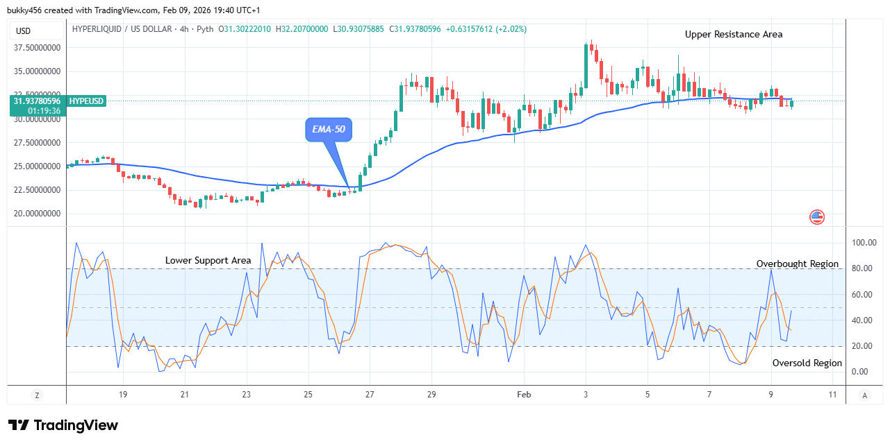Select the Upper Resistance Area text annotation
This screenshot has height=446, width=890.
[733, 34]
